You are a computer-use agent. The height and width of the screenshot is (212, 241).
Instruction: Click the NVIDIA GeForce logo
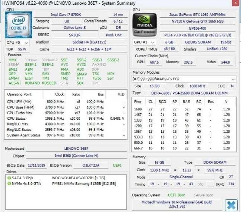(x=145, y=25)
